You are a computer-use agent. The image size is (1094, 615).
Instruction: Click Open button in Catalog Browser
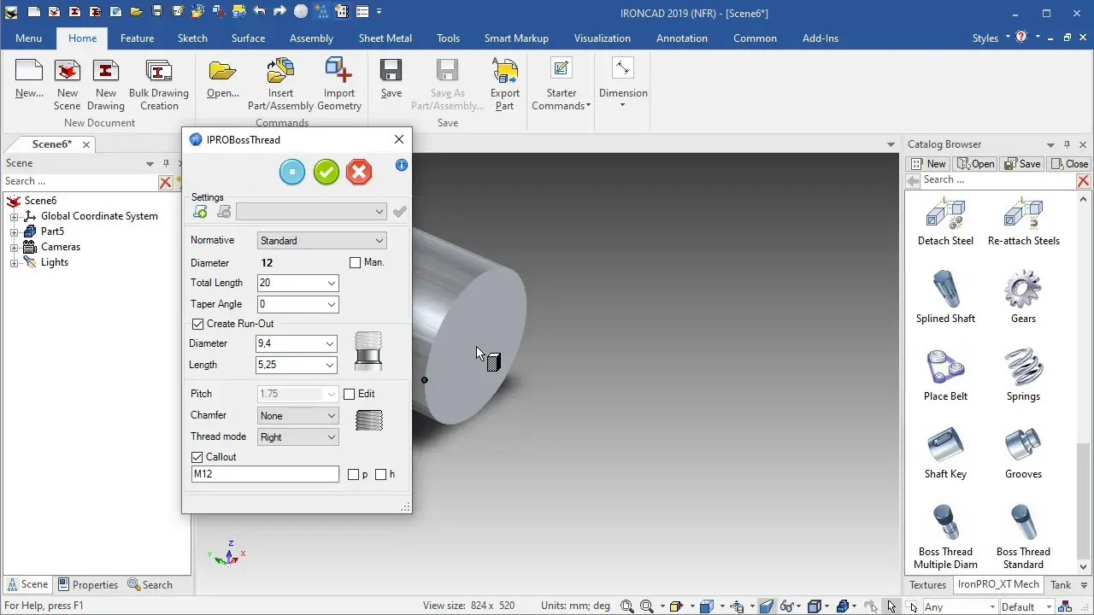(x=976, y=164)
